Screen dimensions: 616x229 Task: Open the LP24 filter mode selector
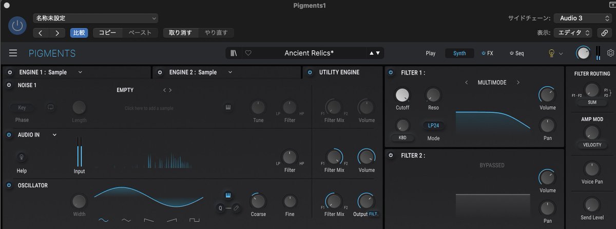(x=433, y=125)
